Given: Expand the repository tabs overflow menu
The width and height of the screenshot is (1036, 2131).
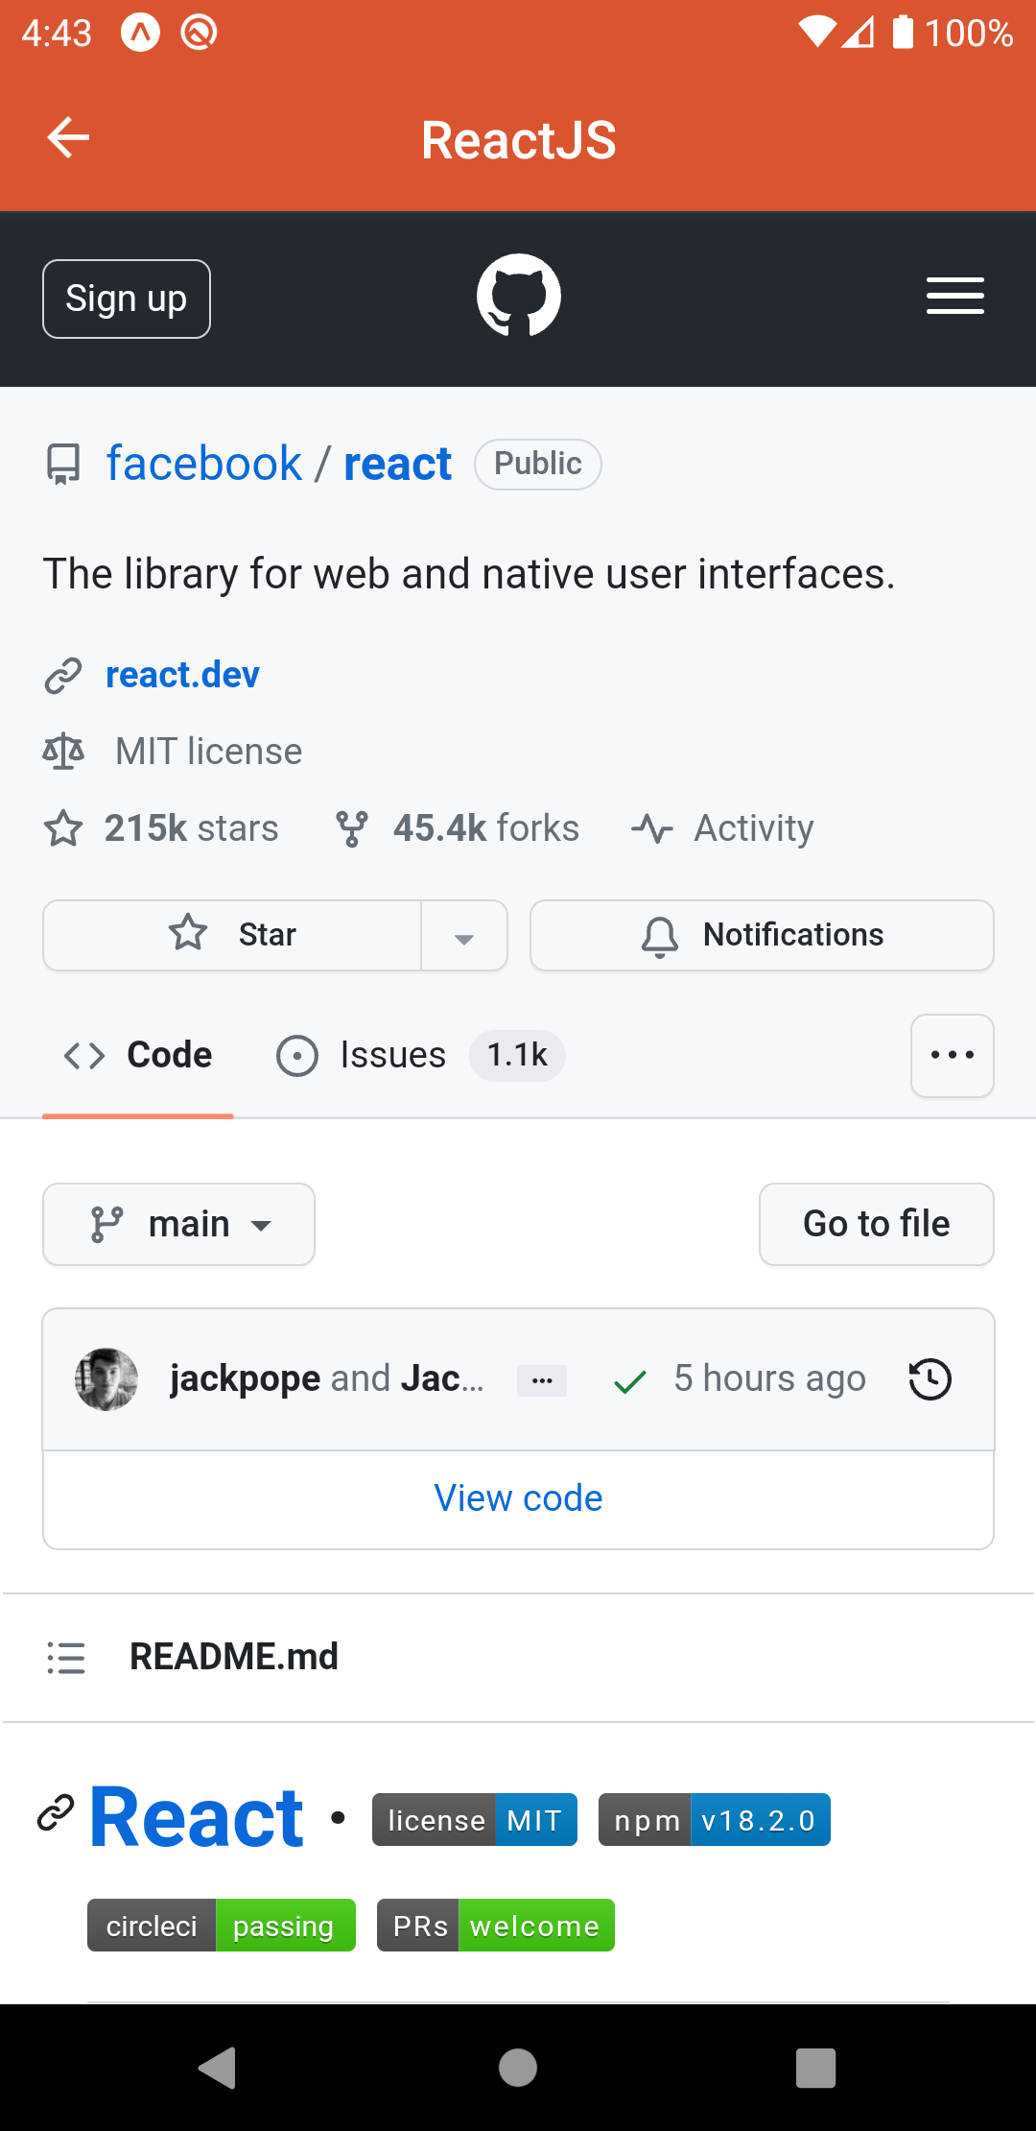Looking at the screenshot, I should point(953,1056).
